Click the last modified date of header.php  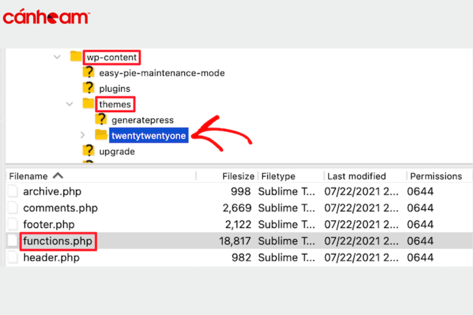pos(362,258)
